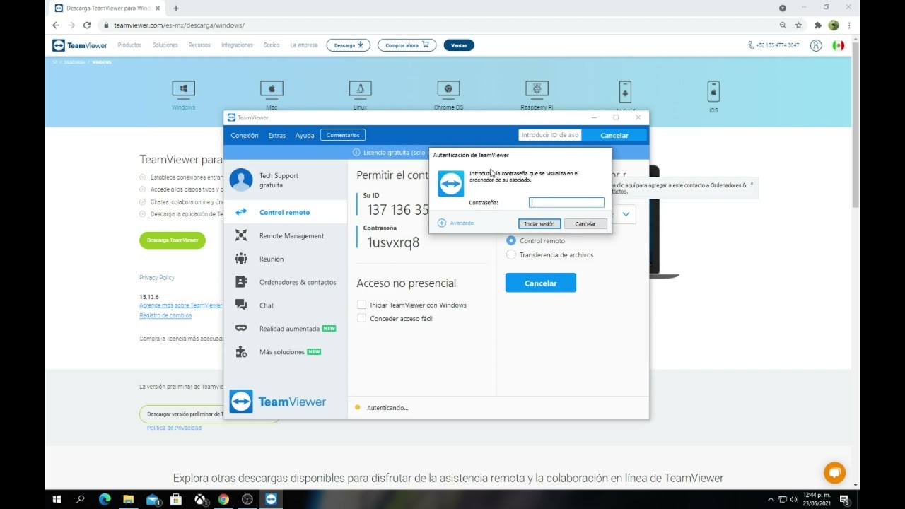
Task: Open Xbox app from taskbar
Action: coord(200,499)
